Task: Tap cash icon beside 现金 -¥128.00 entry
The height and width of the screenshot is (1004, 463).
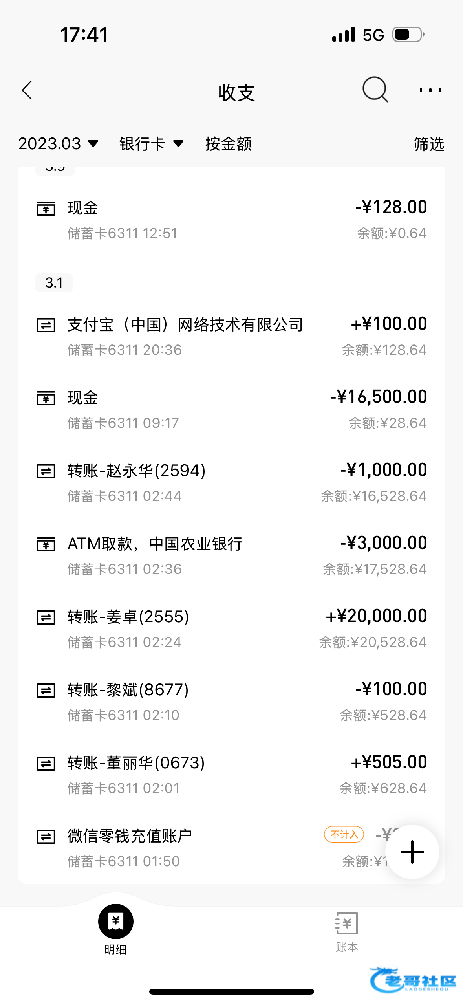Action: point(46,208)
